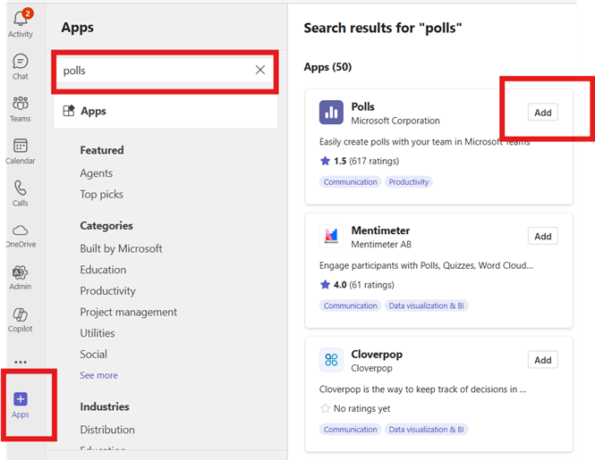The width and height of the screenshot is (595, 460).
Task: Open the Admin app icon
Action: (x=20, y=274)
